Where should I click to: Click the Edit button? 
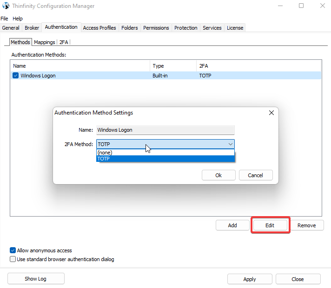coord(270,225)
